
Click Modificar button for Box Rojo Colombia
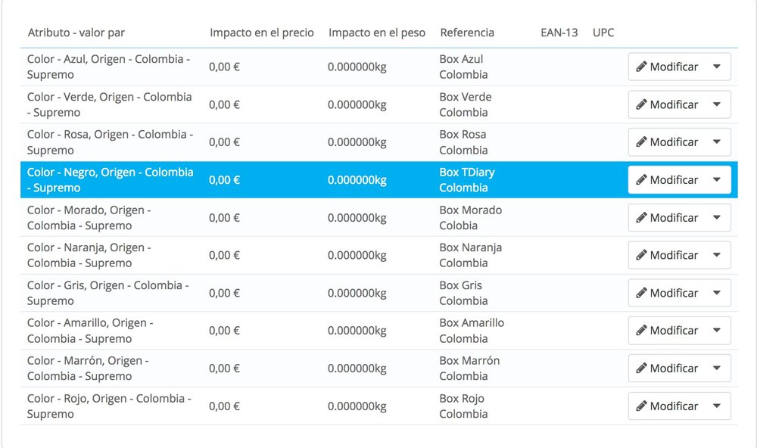point(667,406)
